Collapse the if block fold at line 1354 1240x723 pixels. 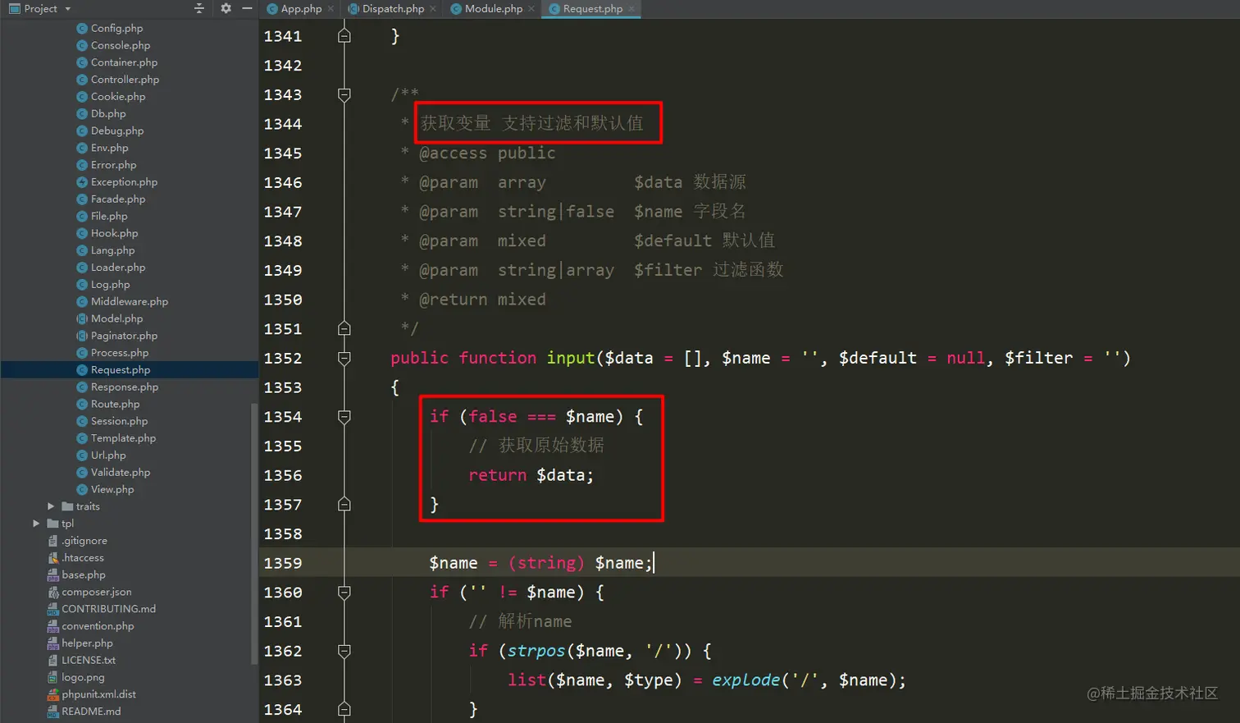[x=344, y=417]
